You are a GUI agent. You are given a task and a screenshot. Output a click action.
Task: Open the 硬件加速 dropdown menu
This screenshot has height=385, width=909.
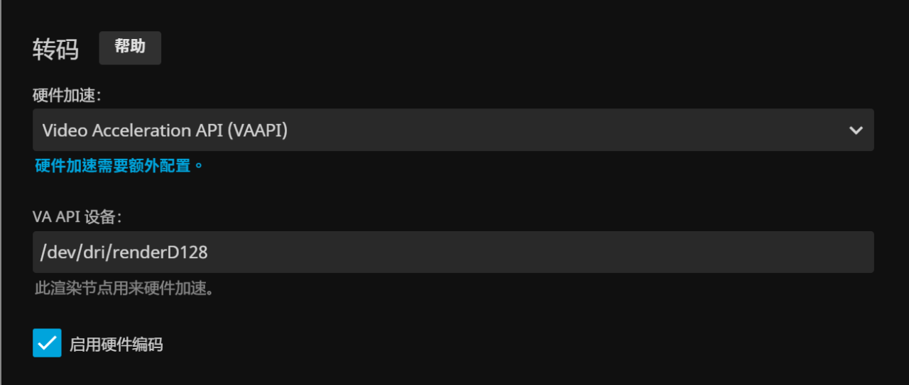tap(452, 130)
